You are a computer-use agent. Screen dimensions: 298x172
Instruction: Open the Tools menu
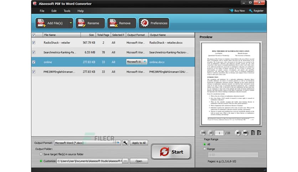point(67,11)
